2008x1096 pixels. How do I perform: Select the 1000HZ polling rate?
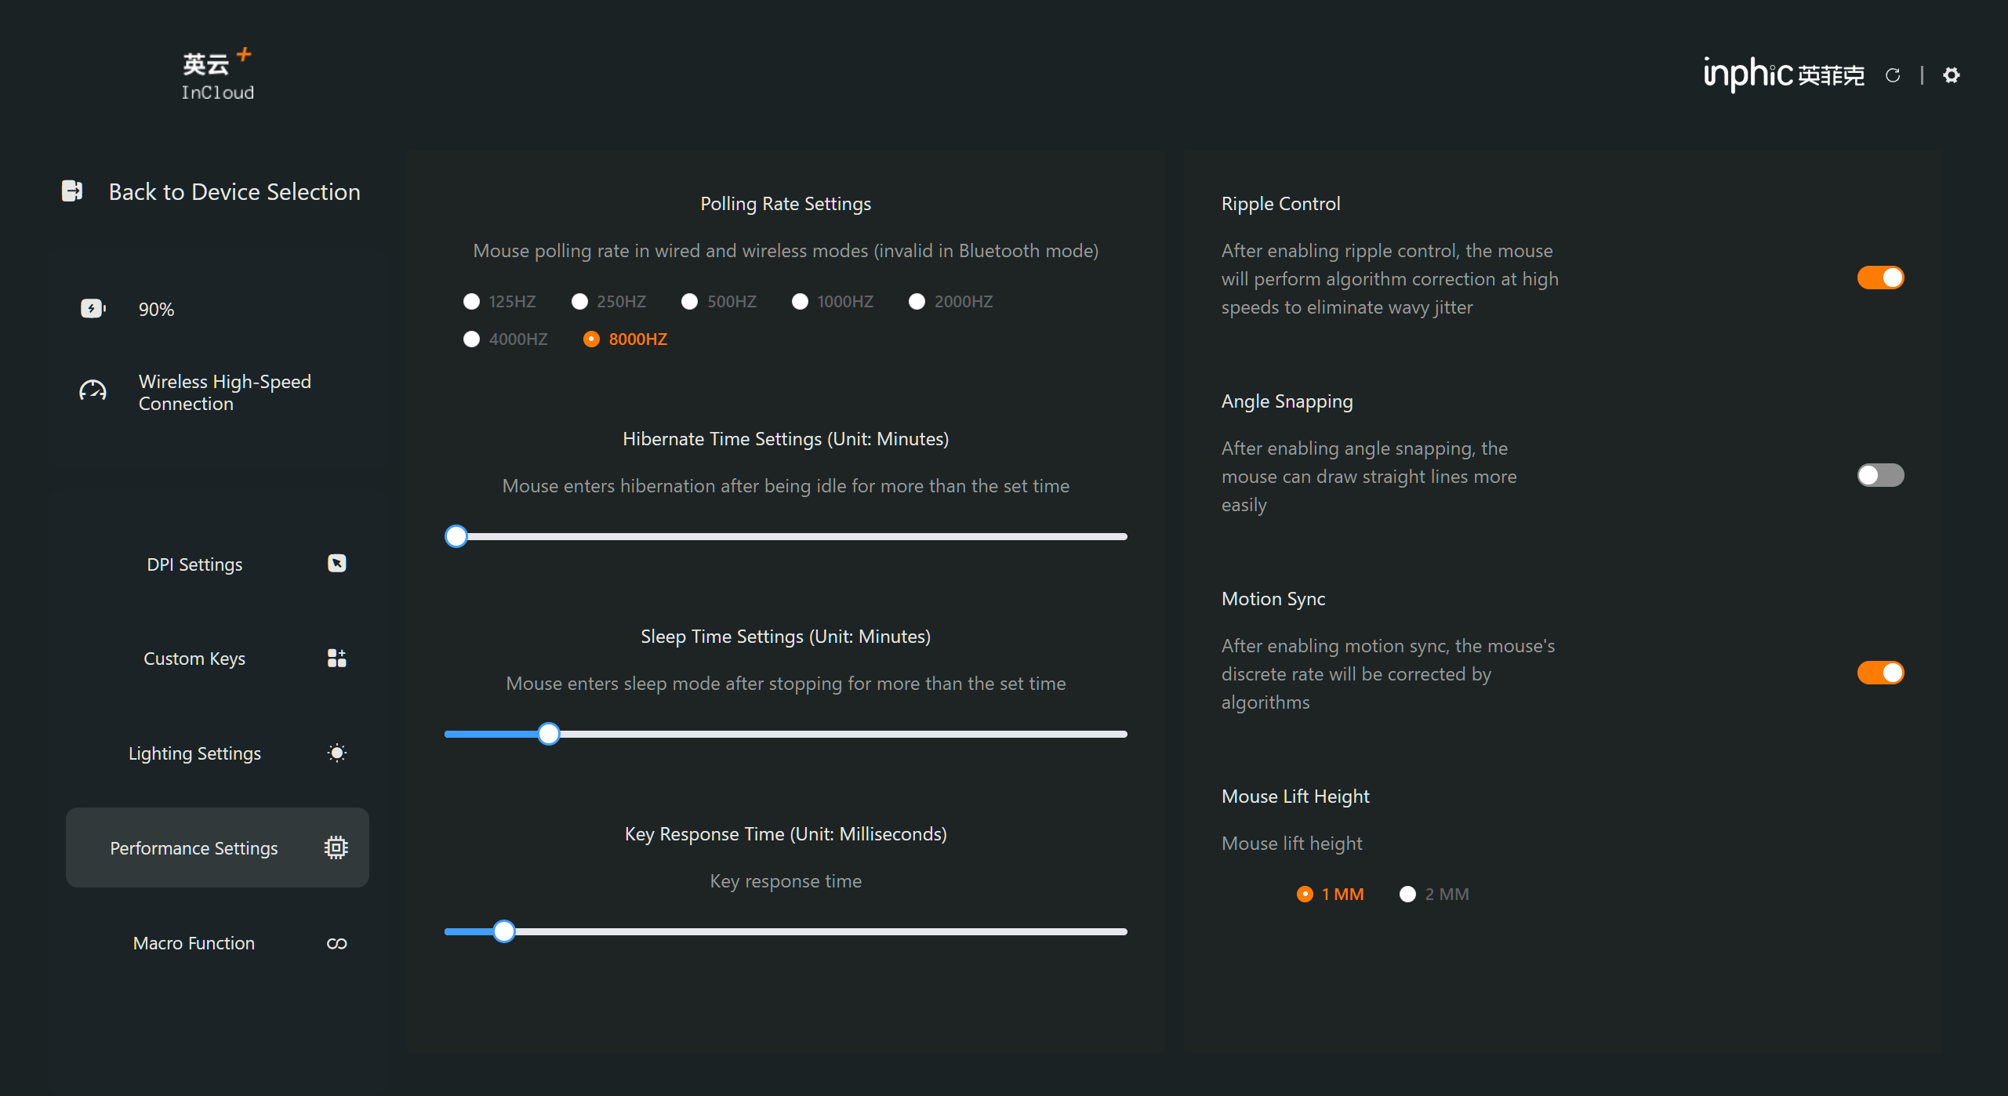click(x=800, y=302)
